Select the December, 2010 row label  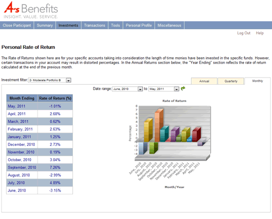point(21,145)
